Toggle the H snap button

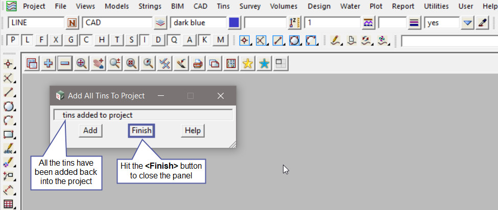(102, 40)
